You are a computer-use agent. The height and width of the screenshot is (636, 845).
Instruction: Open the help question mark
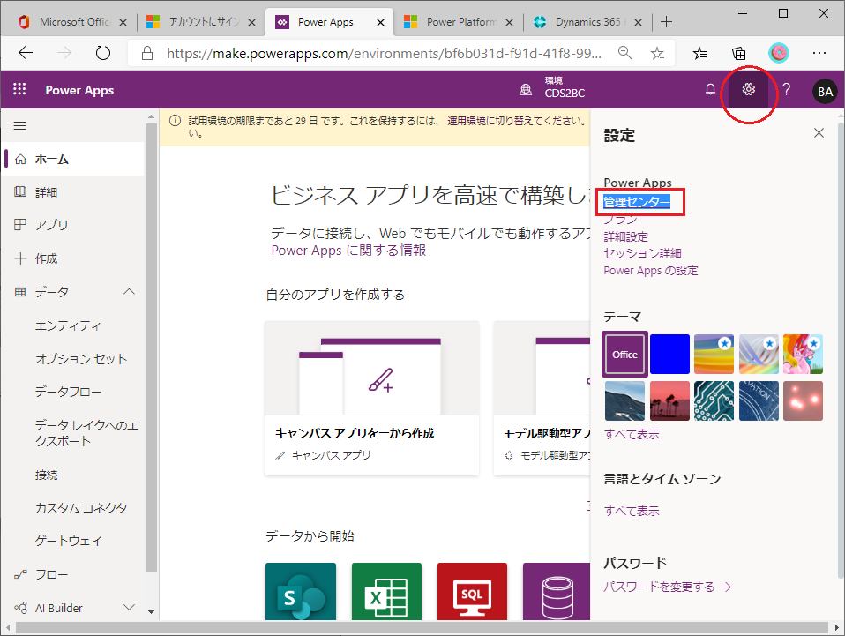click(x=786, y=89)
